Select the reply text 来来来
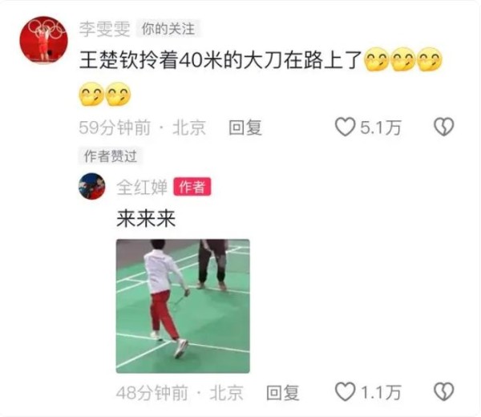This screenshot has height=417, width=481. coord(146,219)
